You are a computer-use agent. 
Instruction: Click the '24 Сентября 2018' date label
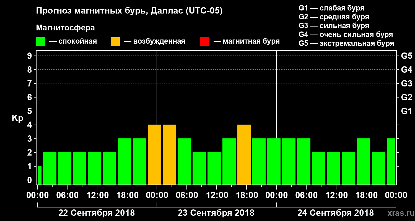tap(336, 213)
